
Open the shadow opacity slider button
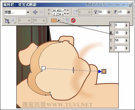click(109, 12)
